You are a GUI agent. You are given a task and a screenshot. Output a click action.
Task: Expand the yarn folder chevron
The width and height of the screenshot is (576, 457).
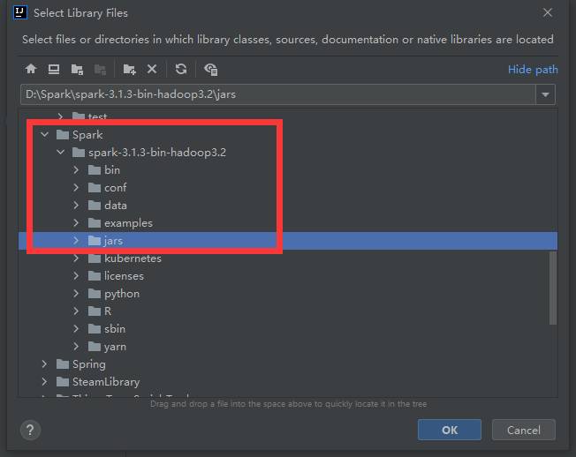[x=76, y=346]
